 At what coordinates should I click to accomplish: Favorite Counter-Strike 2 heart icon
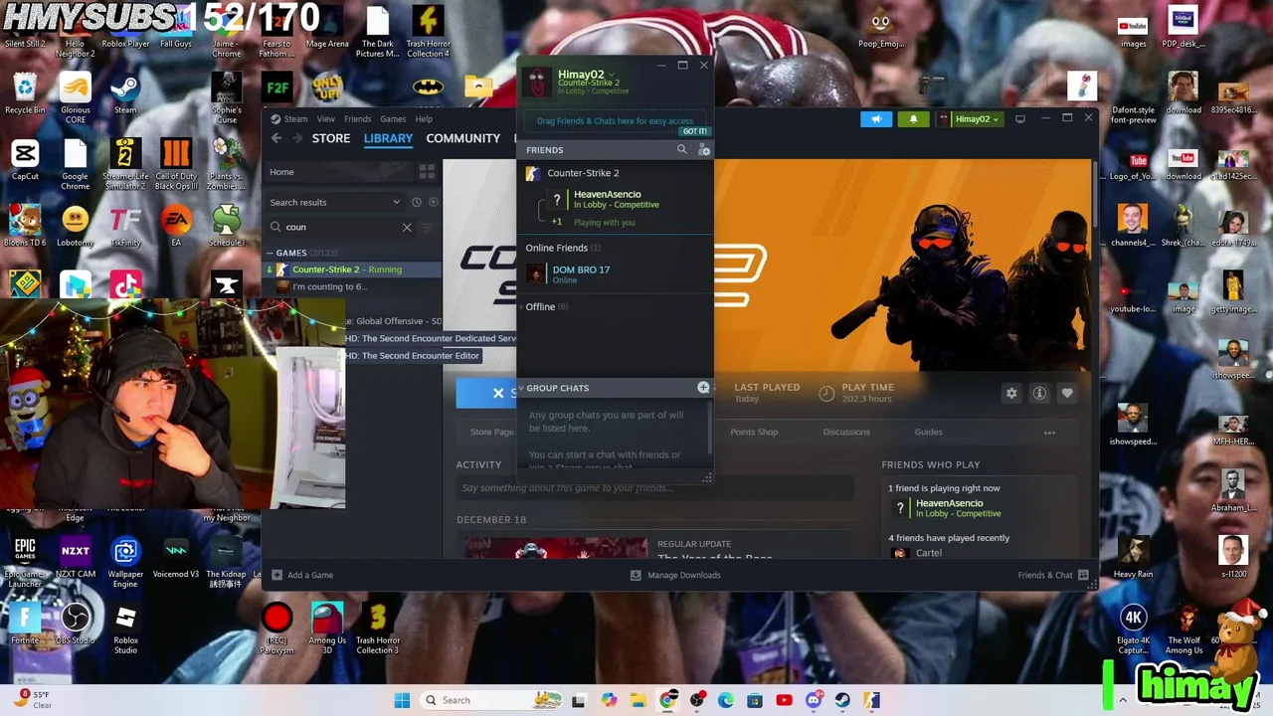1067,393
